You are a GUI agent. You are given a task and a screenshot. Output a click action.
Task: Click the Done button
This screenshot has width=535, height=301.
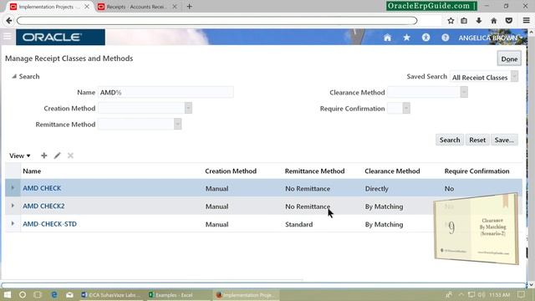(509, 59)
